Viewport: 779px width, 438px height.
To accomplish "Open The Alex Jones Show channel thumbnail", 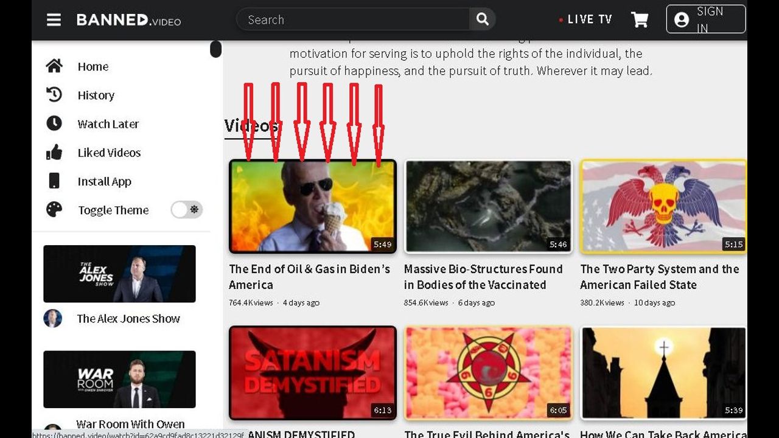I will (x=119, y=274).
